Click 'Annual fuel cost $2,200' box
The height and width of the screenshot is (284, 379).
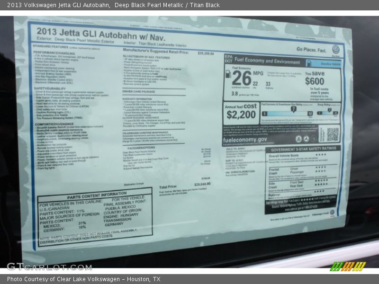241,112
